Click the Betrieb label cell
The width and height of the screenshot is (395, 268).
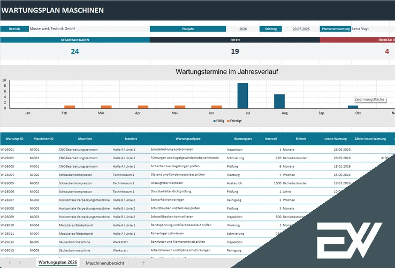click(14, 29)
